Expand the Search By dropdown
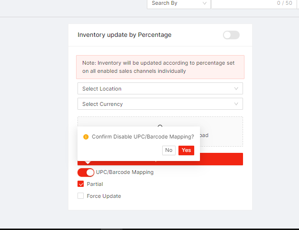299x230 pixels. (x=177, y=3)
